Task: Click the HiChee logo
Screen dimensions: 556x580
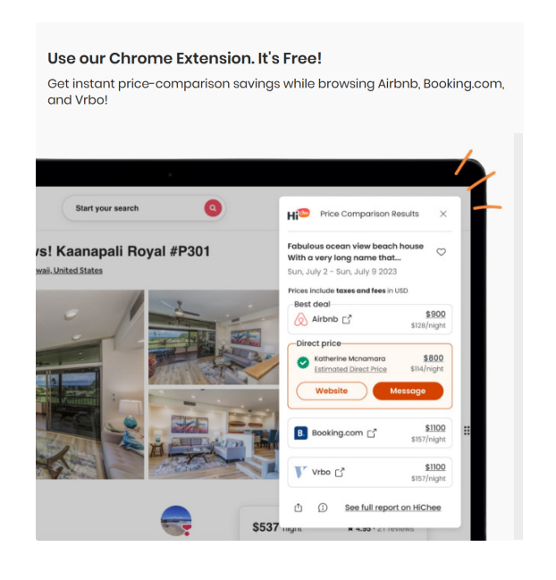Action: pos(299,214)
